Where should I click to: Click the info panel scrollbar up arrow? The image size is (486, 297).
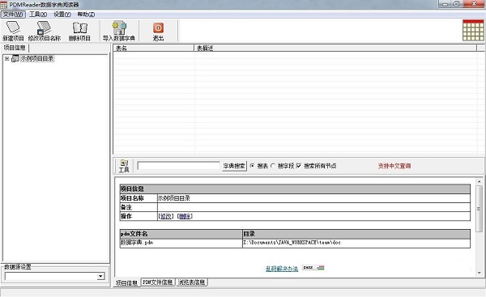[480, 181]
